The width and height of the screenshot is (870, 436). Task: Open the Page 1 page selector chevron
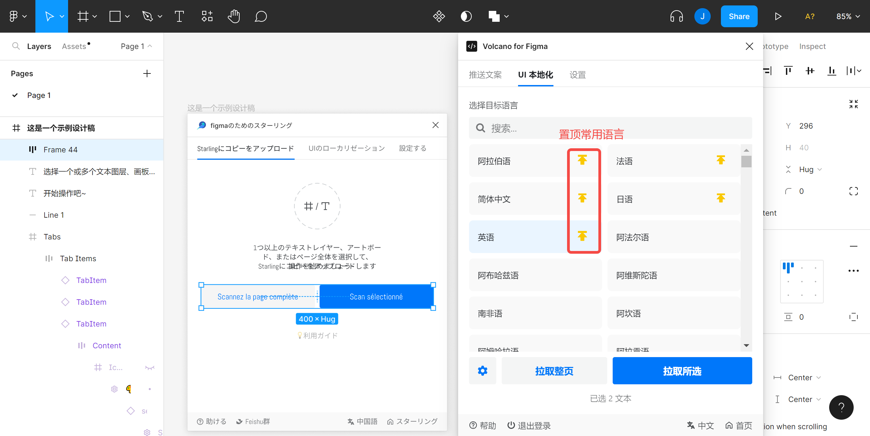[x=150, y=46]
